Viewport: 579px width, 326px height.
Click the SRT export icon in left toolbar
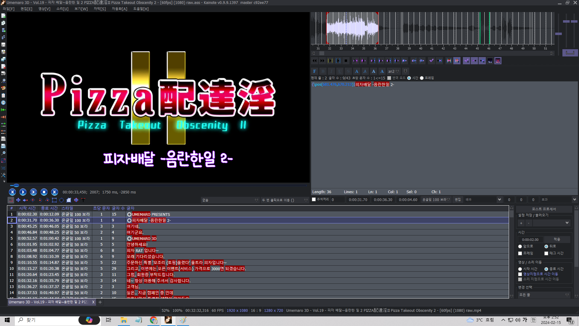click(x=3, y=146)
